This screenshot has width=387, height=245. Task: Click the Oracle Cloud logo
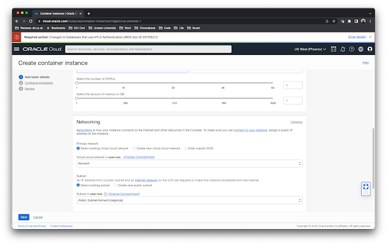click(42, 49)
